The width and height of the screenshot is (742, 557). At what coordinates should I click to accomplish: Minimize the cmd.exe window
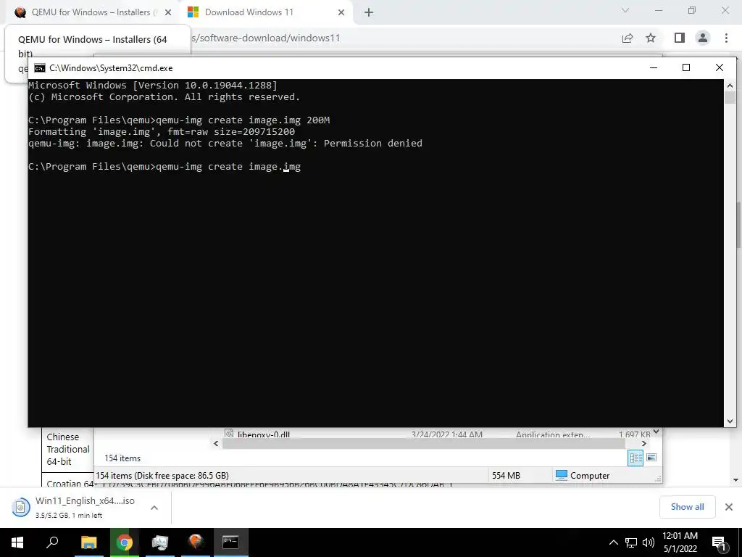654,67
